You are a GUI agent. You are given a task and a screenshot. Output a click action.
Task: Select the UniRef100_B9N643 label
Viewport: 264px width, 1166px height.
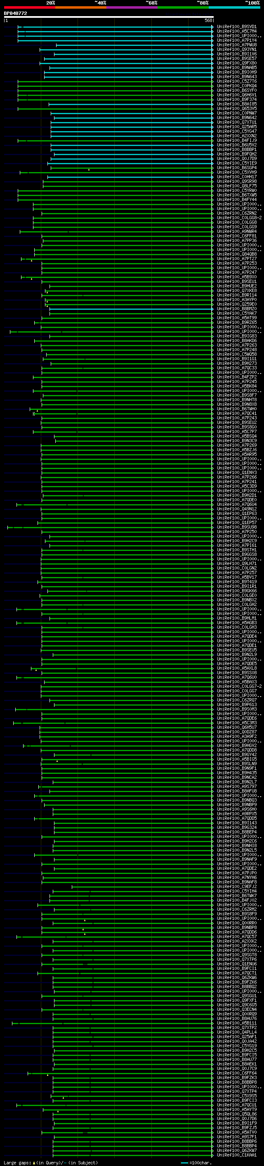click(x=236, y=77)
